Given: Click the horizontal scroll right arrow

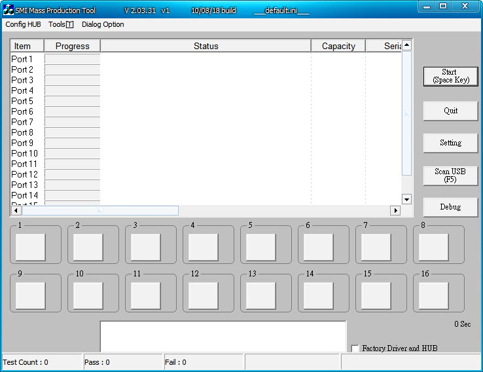Looking at the screenshot, I should point(395,210).
